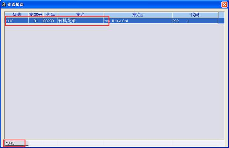Click the 代码 header beside 菜本号
Viewport: 229px width, 148px height.
click(50, 15)
